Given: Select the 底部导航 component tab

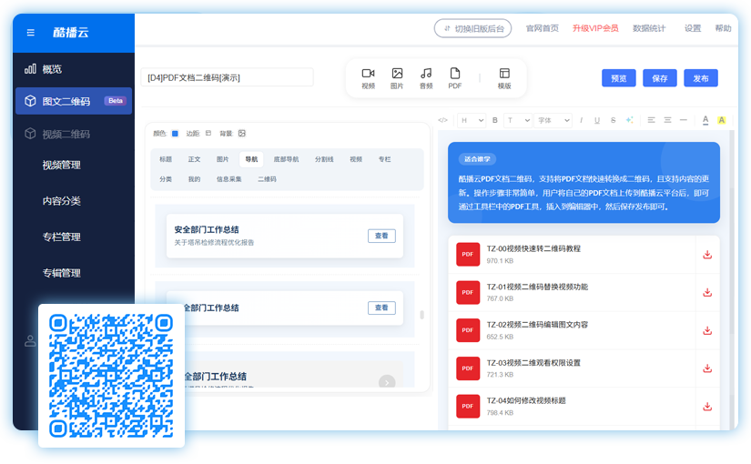Looking at the screenshot, I should [x=286, y=159].
